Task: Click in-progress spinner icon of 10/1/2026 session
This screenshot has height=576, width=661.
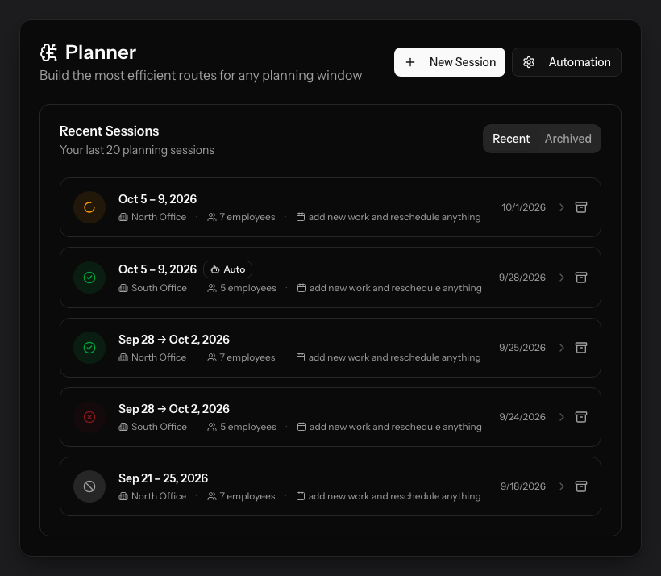Action: coord(89,207)
